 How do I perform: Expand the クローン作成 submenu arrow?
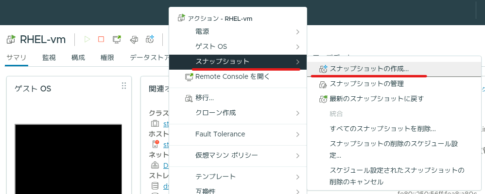(297, 113)
